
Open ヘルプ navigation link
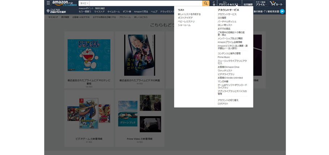(154, 12)
